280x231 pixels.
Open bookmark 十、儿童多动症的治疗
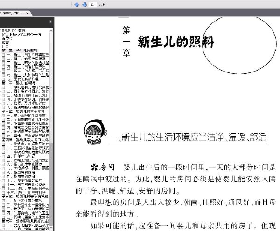(24, 180)
